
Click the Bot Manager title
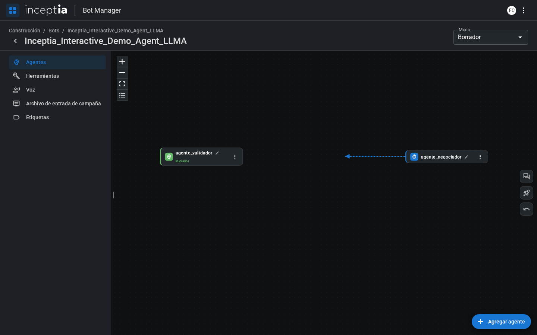click(102, 10)
